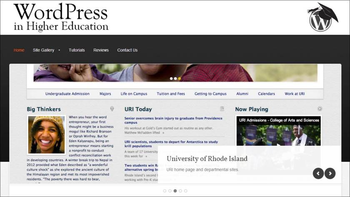The height and width of the screenshot is (197, 350).
Task: Open Getting to Campus link
Action: (x=210, y=93)
